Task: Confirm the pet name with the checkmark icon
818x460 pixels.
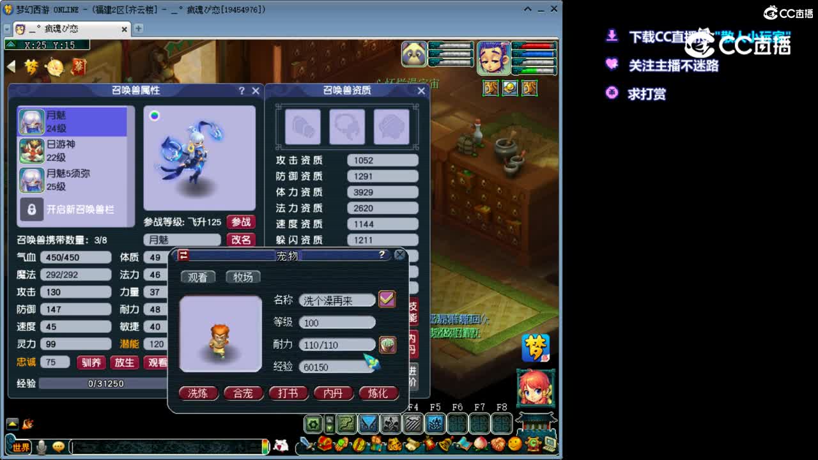Action: tap(387, 298)
